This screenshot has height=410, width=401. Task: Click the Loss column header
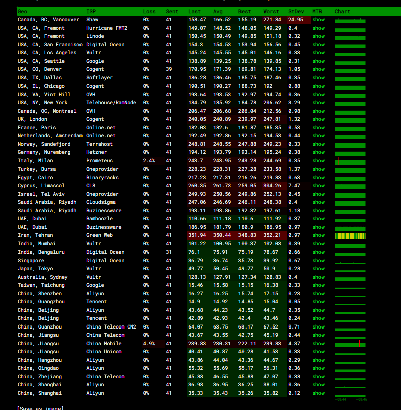(149, 11)
